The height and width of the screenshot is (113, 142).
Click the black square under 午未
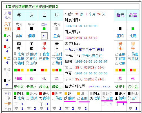pyautogui.click(x=31, y=28)
